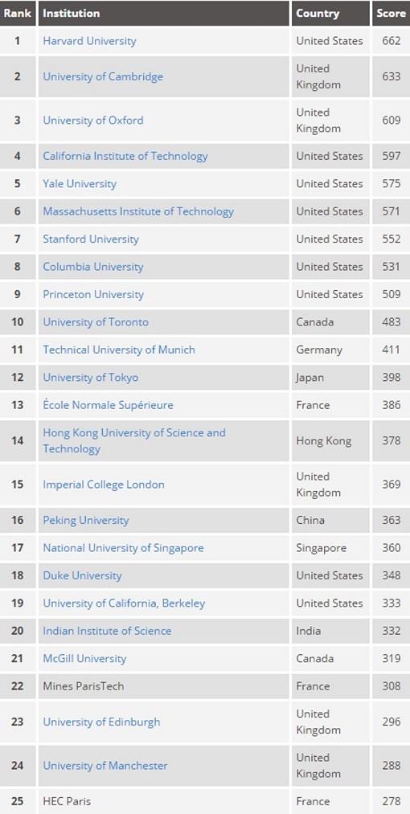Select the University of Oxford link

click(93, 120)
